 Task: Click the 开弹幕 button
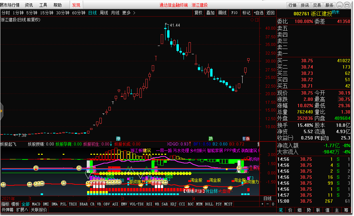pos(7,210)
